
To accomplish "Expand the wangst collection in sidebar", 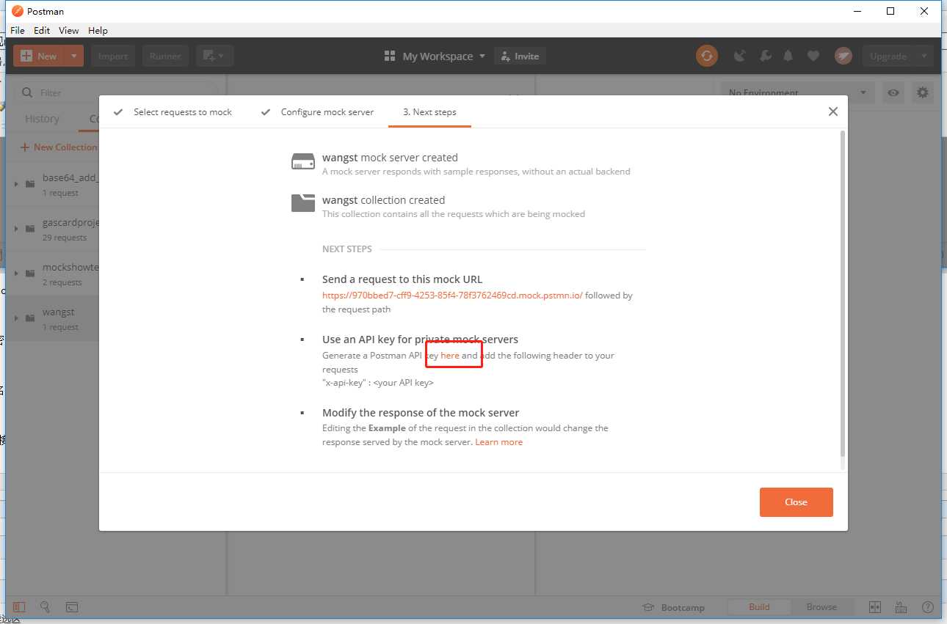I will point(16,318).
